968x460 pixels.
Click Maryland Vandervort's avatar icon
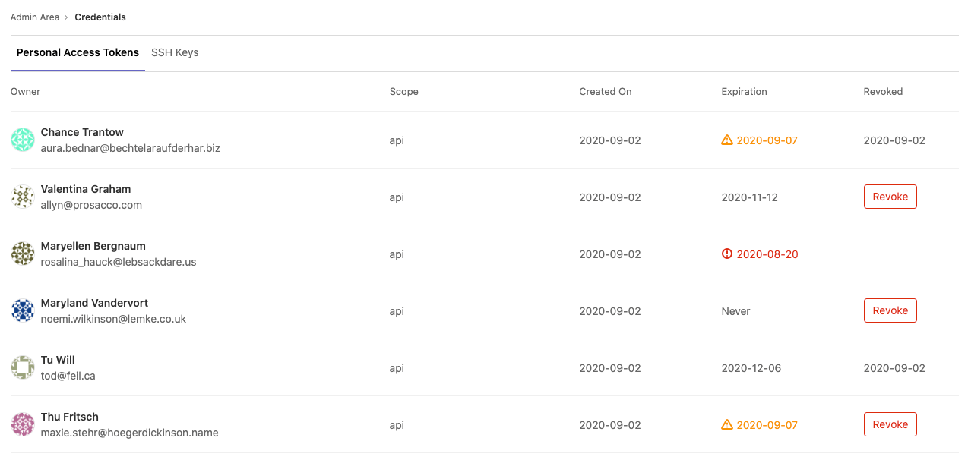coord(23,310)
